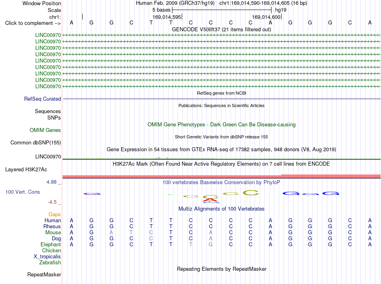Select the 'Mouse' alignment row label
381x284 pixels.
click(53, 233)
